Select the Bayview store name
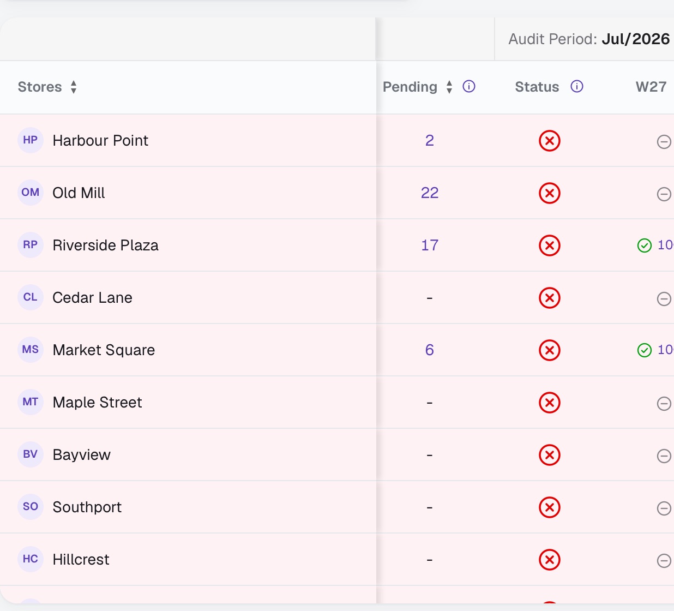This screenshot has height=611, width=674. click(81, 455)
